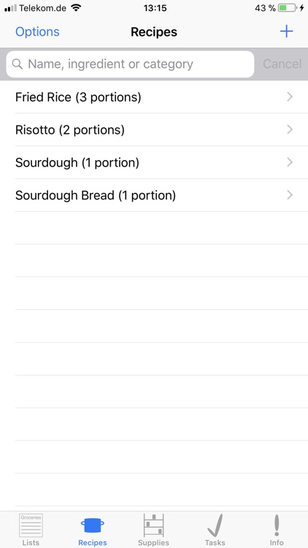Cancel the search

coord(282,64)
